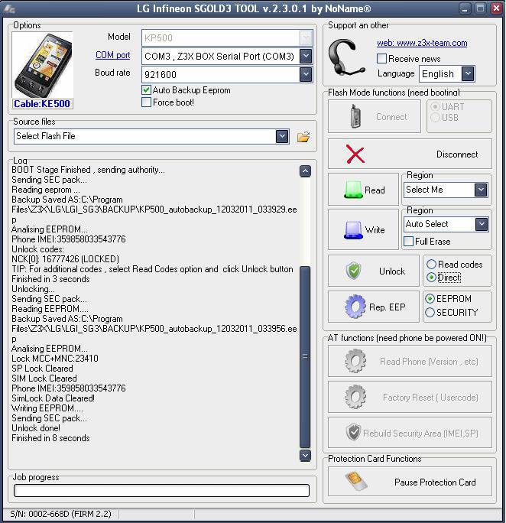The height and width of the screenshot is (523, 506).
Task: Open Write Region Auto Select dropdown
Action: click(482, 224)
